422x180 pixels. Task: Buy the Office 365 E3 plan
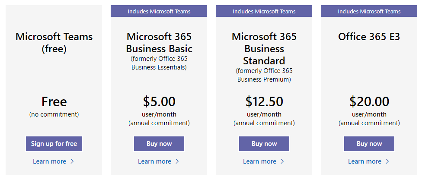(x=369, y=144)
